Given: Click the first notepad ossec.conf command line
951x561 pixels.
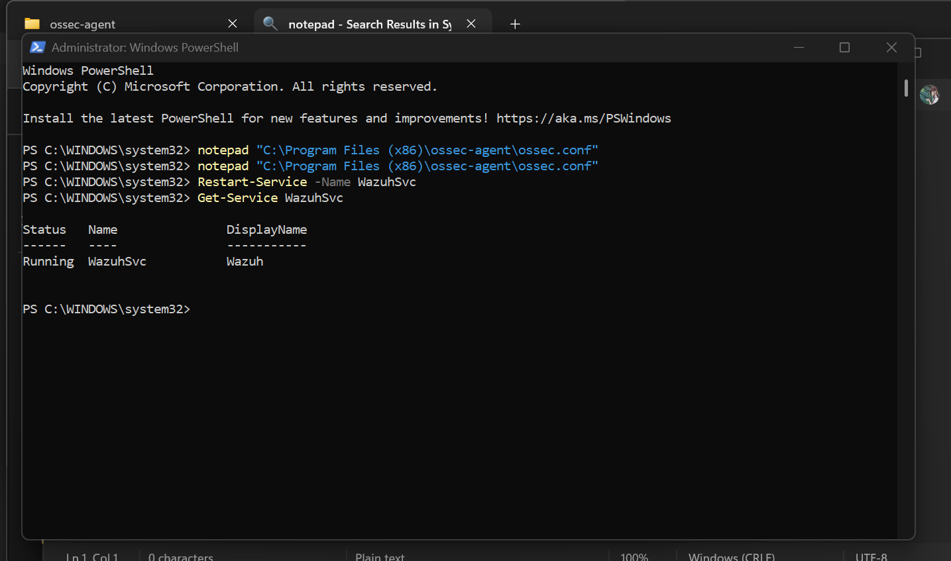Looking at the screenshot, I should [x=310, y=150].
